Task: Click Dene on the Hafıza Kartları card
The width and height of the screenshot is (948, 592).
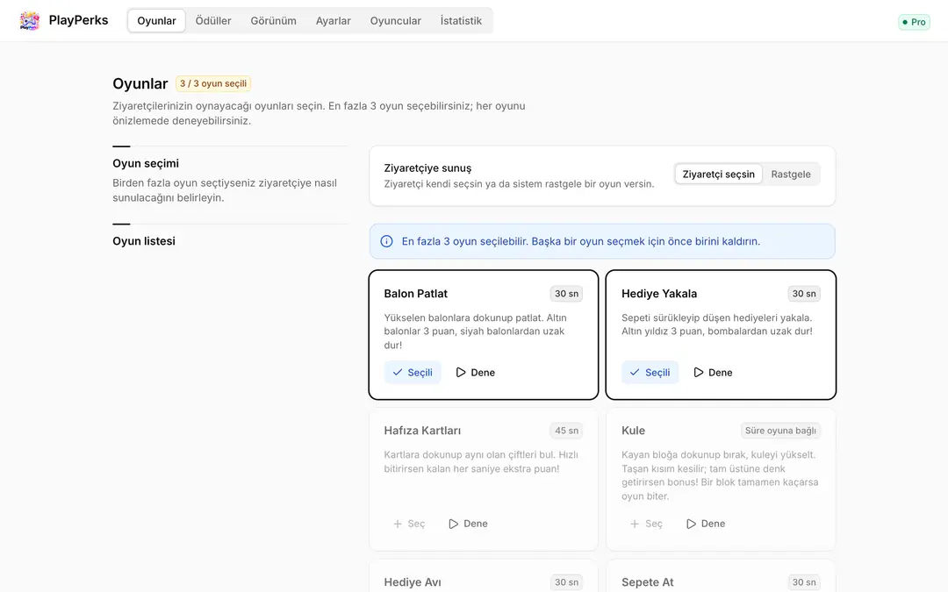Action: tap(468, 524)
